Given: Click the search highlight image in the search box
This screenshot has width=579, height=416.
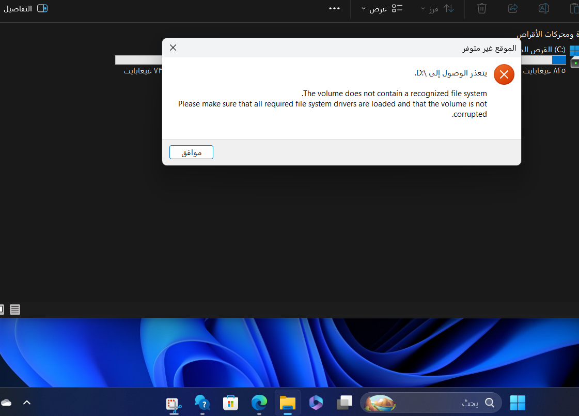Looking at the screenshot, I should (x=380, y=403).
